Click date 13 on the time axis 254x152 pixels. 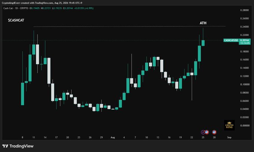[158, 137]
